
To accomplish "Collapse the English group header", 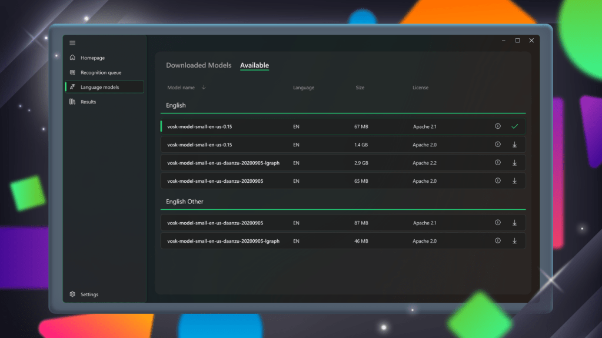I will 176,105.
